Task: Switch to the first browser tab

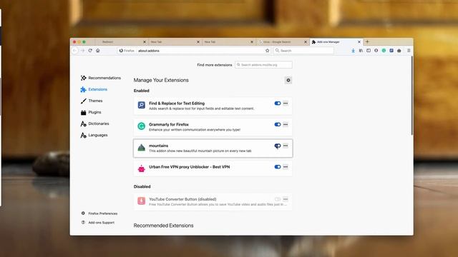Action: click(x=121, y=42)
